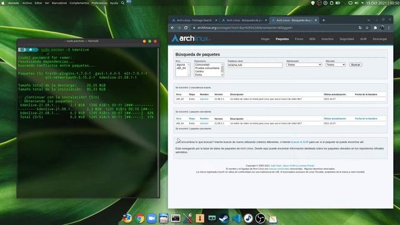The image size is (400, 225).
Task: Click the shield tray icon
Action: [312, 3]
